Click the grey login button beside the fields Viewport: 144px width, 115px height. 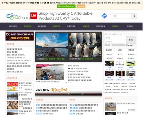[x=131, y=40]
